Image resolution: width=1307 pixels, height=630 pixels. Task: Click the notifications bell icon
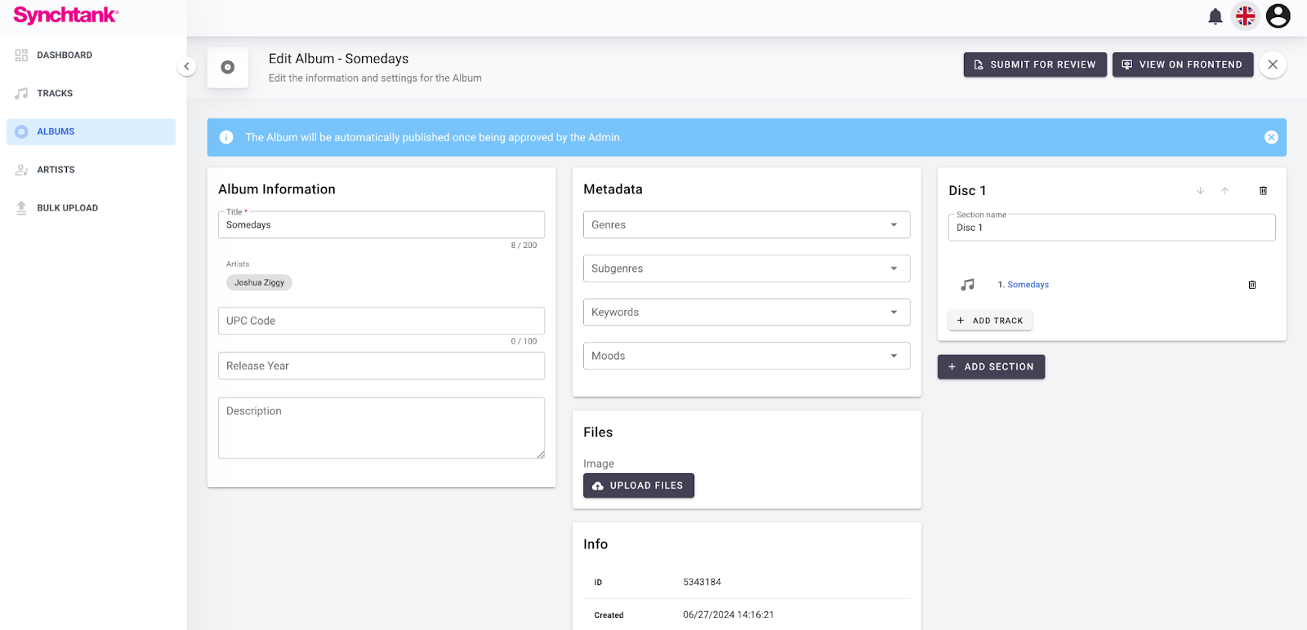pos(1215,16)
